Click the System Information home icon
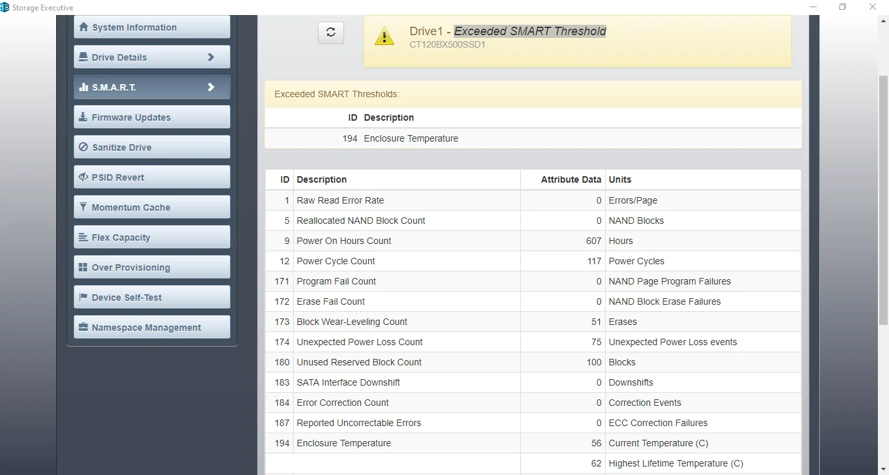Screen dimensions: 889x475 pyautogui.click(x=84, y=27)
